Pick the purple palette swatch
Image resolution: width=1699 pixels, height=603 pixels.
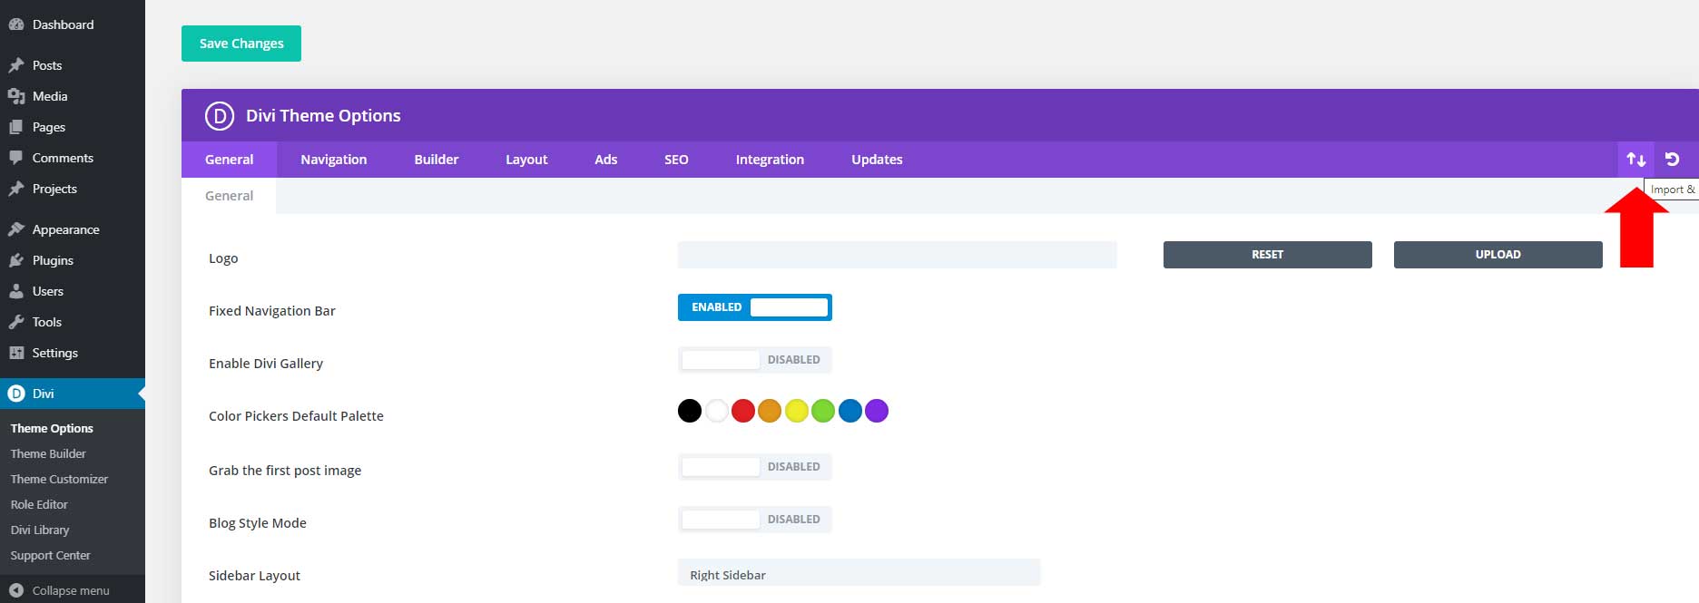pyautogui.click(x=877, y=411)
